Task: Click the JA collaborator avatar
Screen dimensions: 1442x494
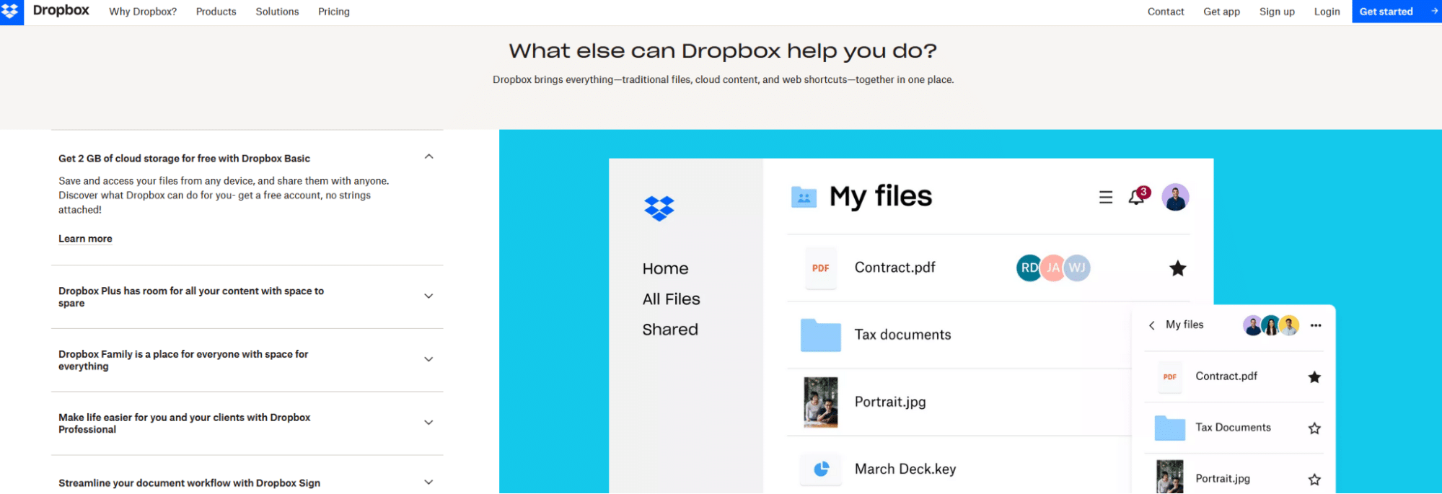Action: pyautogui.click(x=1053, y=268)
